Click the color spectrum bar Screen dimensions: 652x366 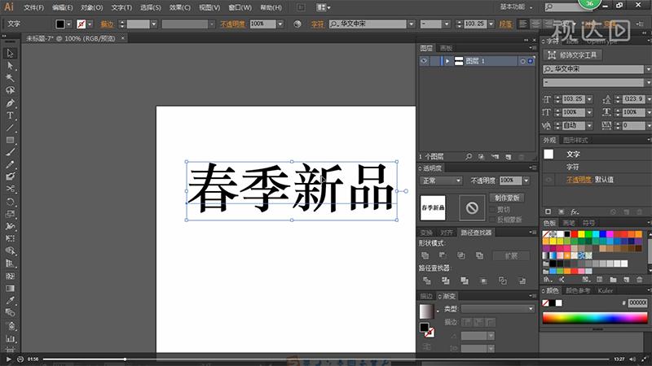595,318
